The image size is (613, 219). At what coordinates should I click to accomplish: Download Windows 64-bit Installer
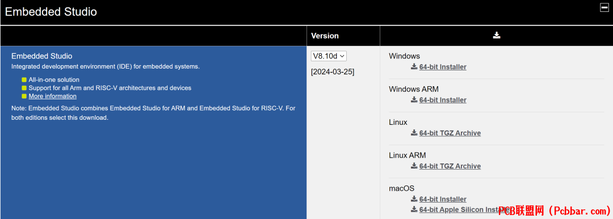pos(443,67)
